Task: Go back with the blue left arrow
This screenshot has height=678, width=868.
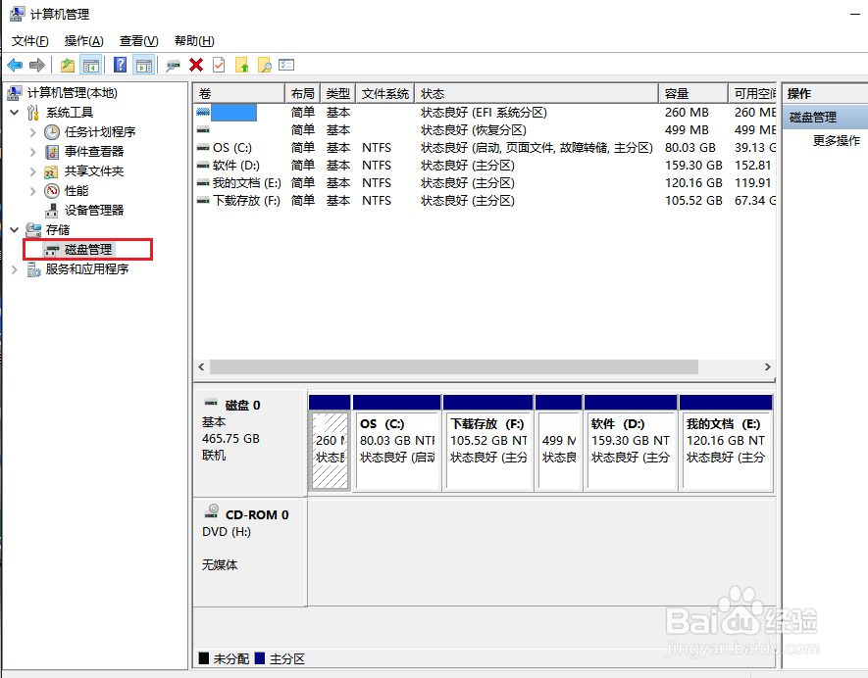Action: (15, 66)
